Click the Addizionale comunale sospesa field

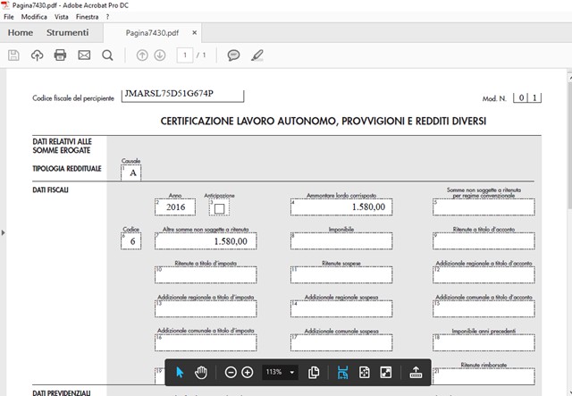[x=341, y=342]
